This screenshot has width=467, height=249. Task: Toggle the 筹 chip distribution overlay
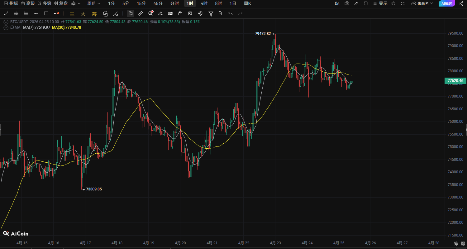point(94,14)
